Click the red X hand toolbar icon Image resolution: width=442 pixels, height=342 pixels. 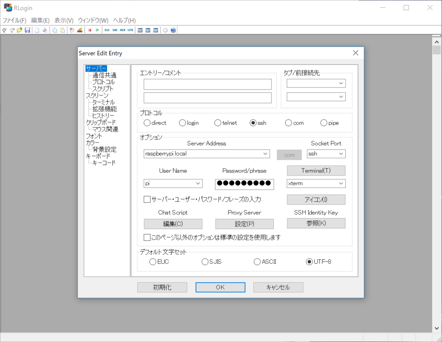tap(72, 30)
